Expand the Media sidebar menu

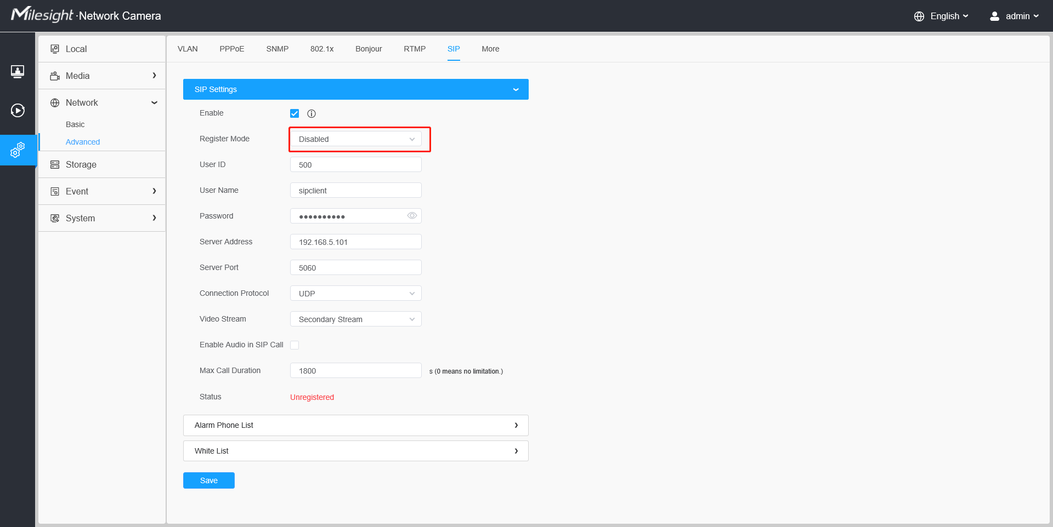point(102,76)
